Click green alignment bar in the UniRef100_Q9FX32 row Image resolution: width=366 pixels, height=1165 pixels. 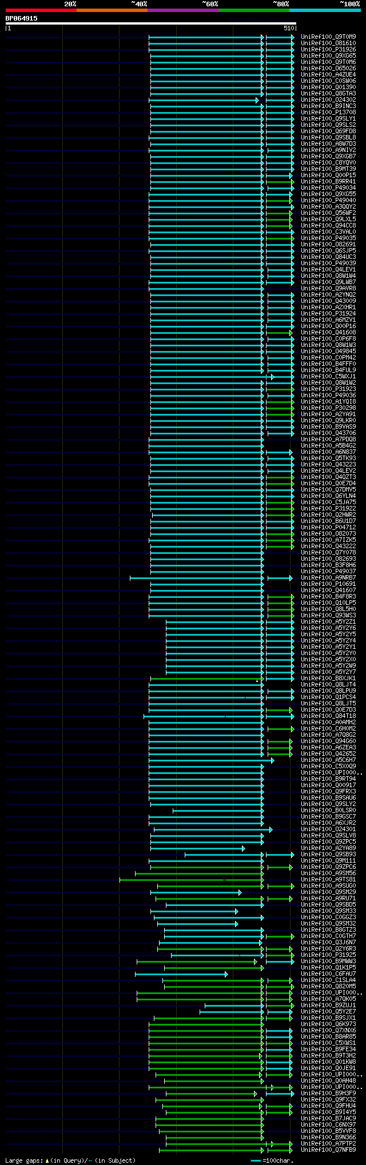[x=209, y=1099]
